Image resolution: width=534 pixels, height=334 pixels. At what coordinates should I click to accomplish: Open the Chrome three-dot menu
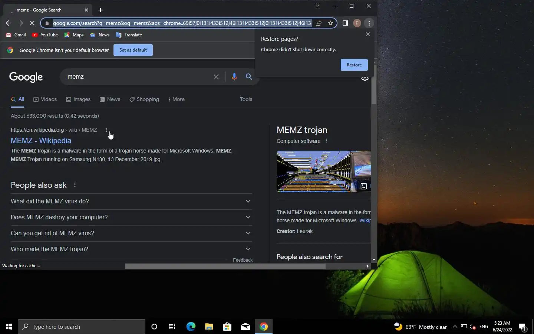369,23
